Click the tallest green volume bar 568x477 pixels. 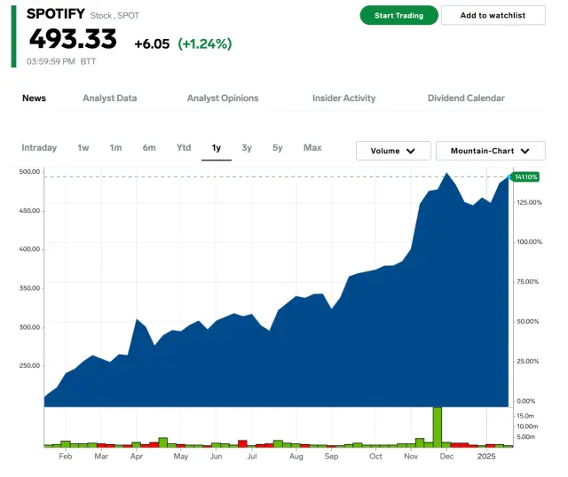[x=437, y=426]
